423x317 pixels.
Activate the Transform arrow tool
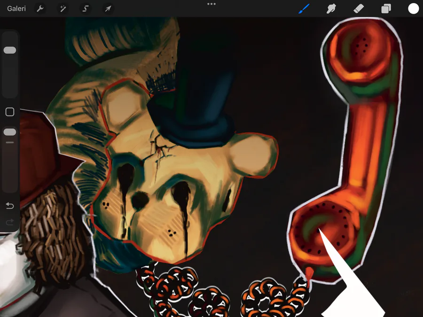[x=108, y=8]
